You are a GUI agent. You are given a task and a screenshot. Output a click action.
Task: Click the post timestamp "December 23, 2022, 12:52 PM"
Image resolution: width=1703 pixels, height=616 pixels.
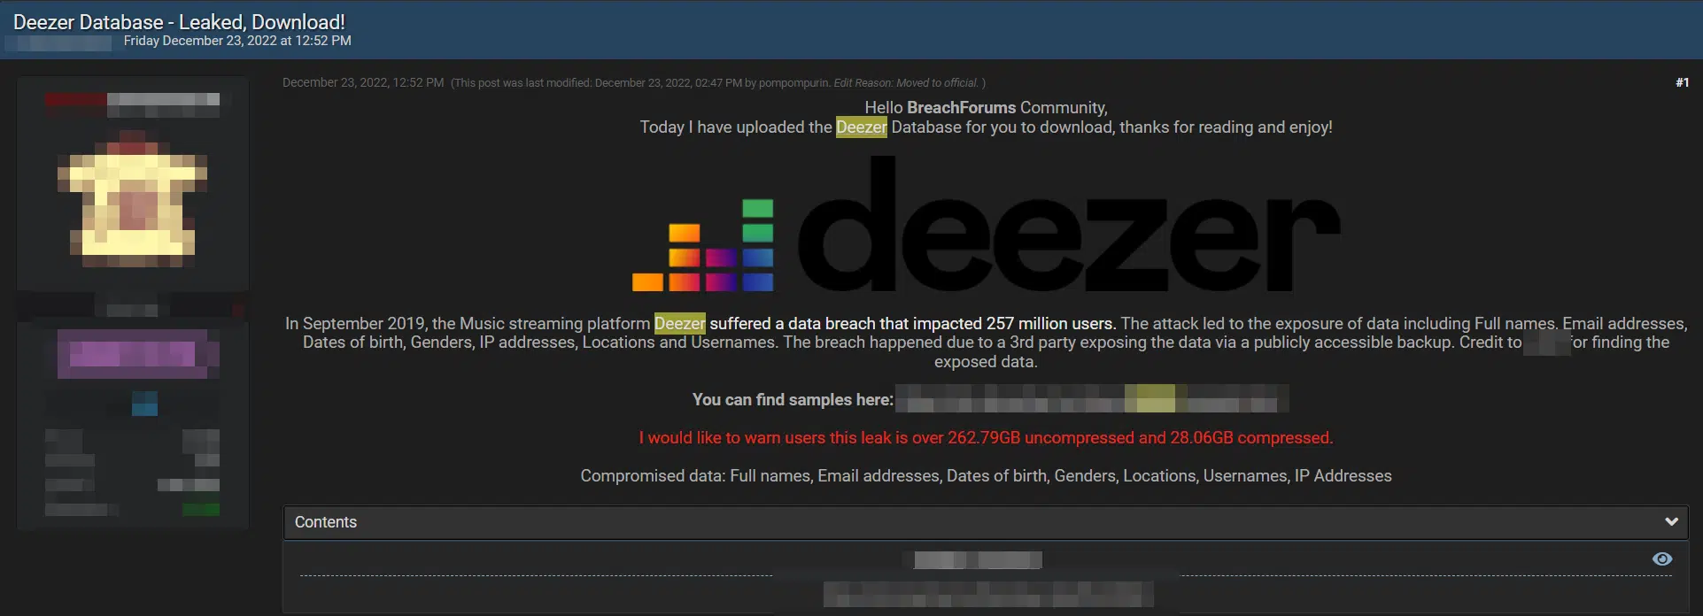point(363,82)
